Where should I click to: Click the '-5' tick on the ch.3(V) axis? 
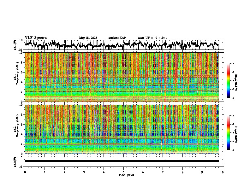pyautogui.click(x=21, y=167)
